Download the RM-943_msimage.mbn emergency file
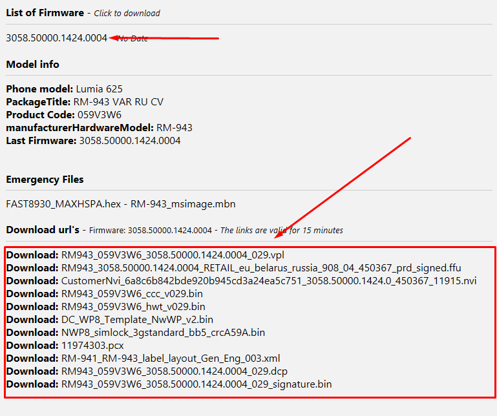Image resolution: width=497 pixels, height=416 pixels. click(183, 204)
